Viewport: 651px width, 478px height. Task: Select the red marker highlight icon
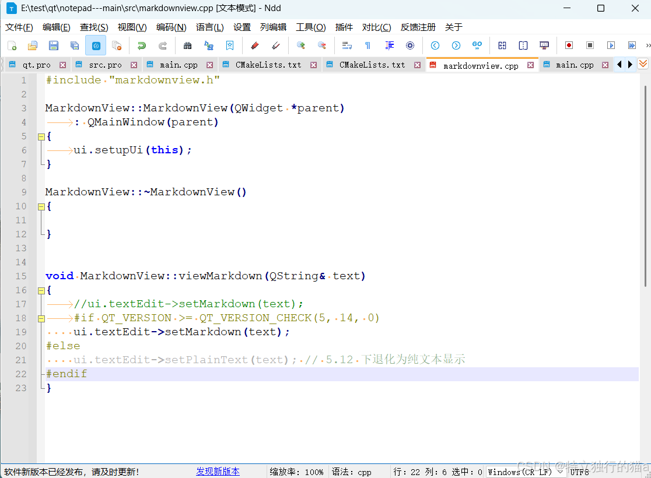255,45
